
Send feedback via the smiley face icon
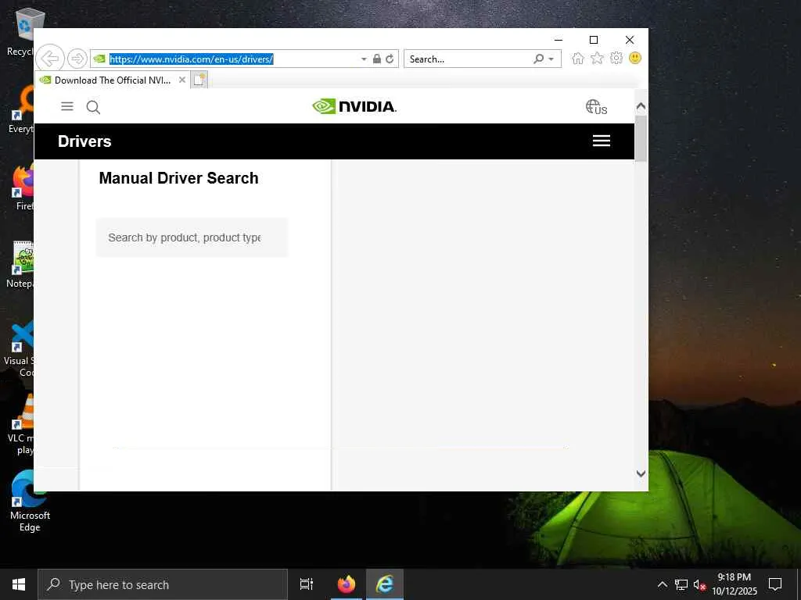[x=635, y=58]
